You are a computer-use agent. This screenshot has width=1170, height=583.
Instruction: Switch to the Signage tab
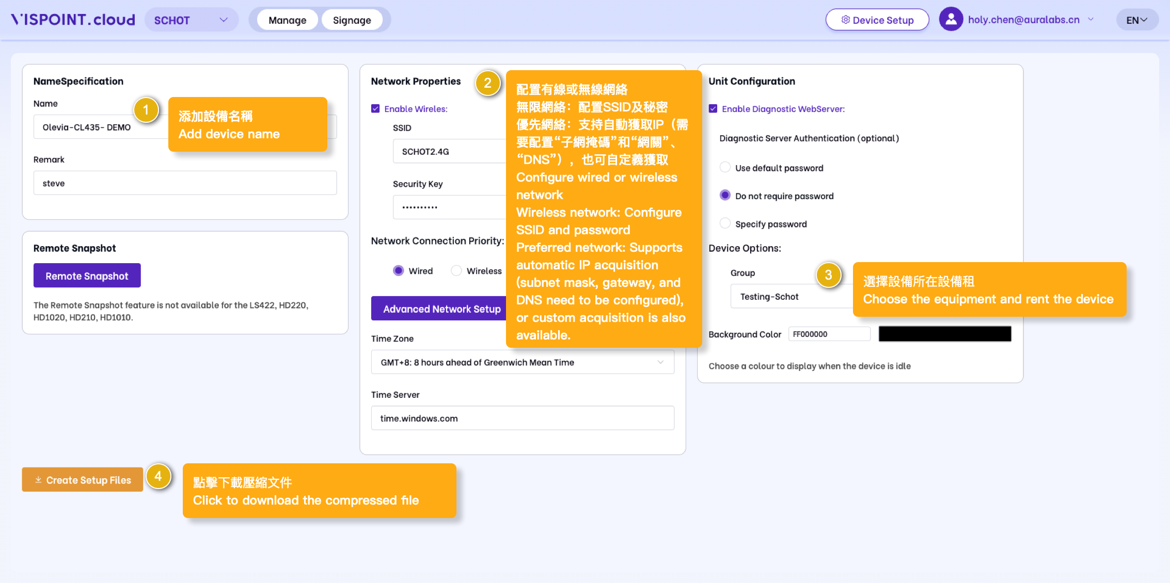coord(352,20)
